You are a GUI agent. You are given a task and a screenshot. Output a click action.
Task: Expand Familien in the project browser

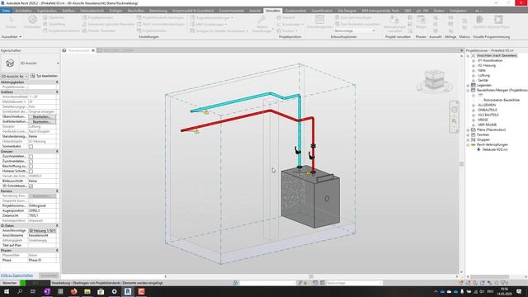468,134
